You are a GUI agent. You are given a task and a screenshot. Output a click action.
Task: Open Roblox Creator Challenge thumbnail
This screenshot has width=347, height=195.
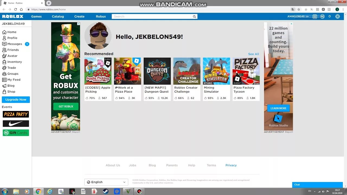click(x=187, y=71)
